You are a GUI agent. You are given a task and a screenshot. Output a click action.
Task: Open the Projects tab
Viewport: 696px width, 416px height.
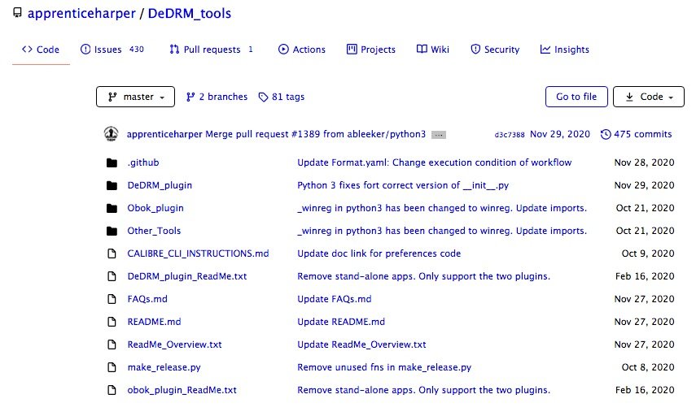371,50
